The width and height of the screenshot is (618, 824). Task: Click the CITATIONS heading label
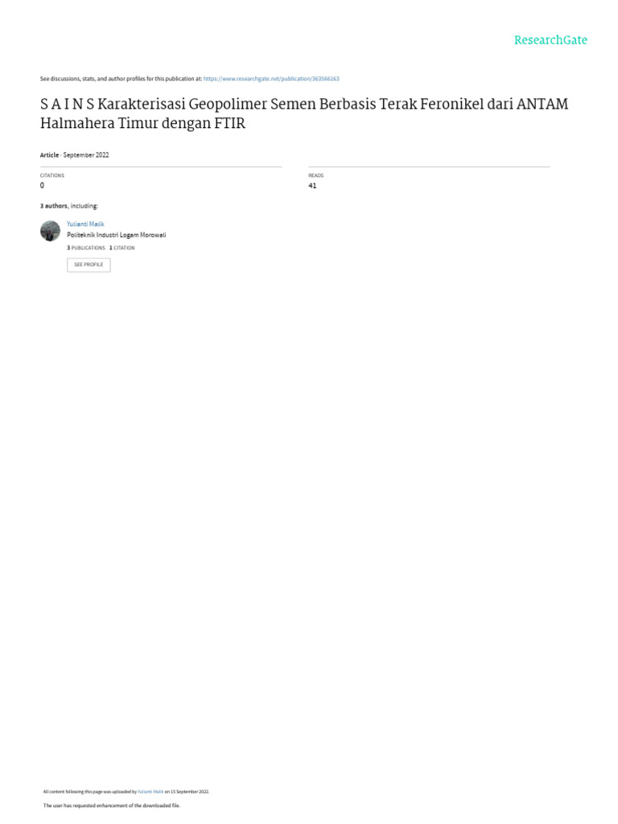tap(52, 175)
